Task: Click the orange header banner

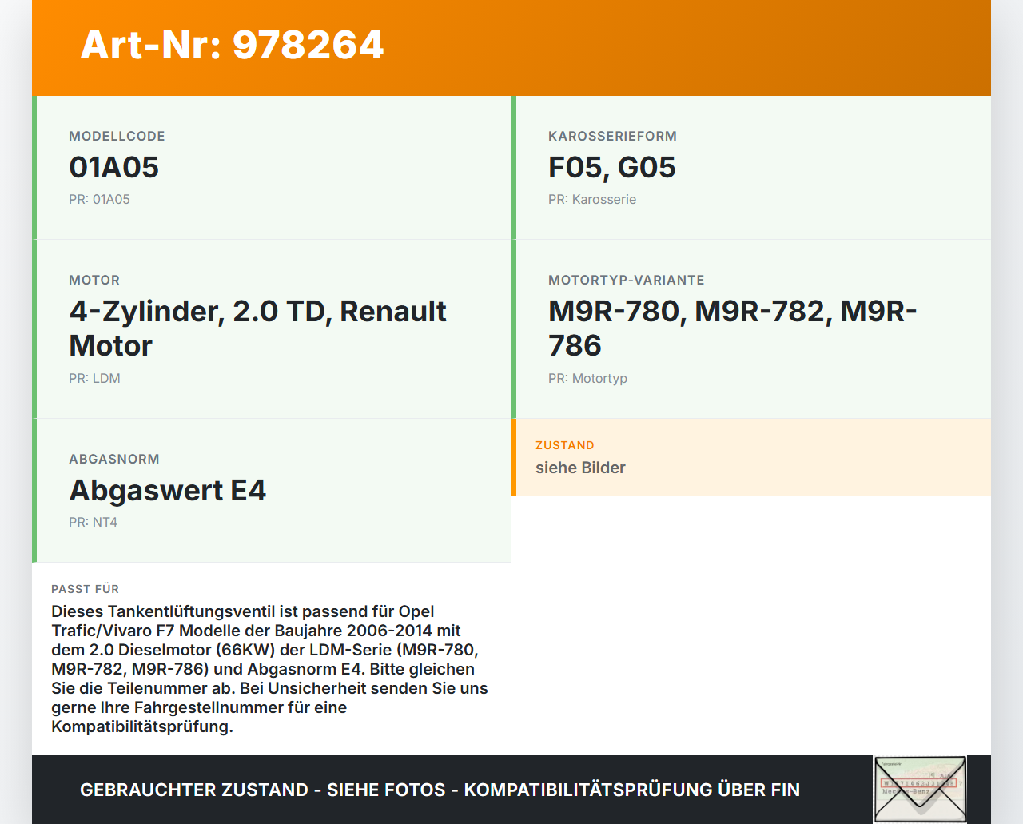Action: point(511,48)
